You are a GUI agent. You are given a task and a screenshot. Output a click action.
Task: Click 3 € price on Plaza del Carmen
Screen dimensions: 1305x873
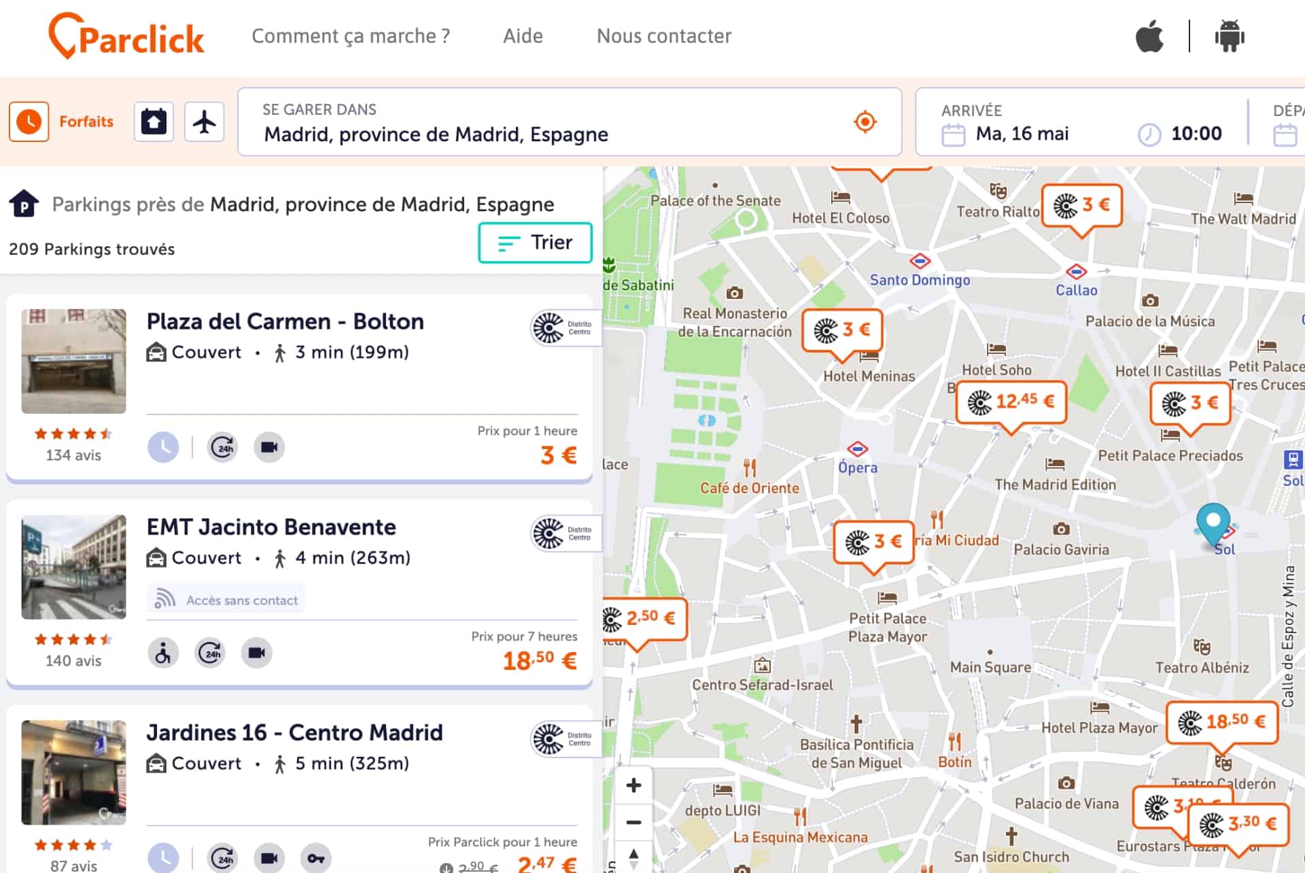point(559,455)
